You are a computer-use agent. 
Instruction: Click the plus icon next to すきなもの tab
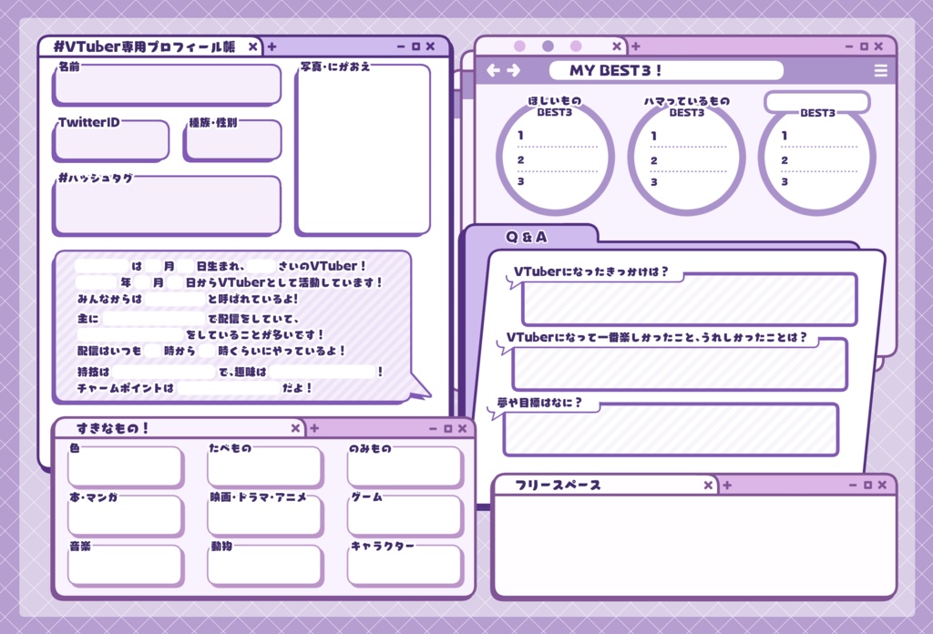(313, 426)
